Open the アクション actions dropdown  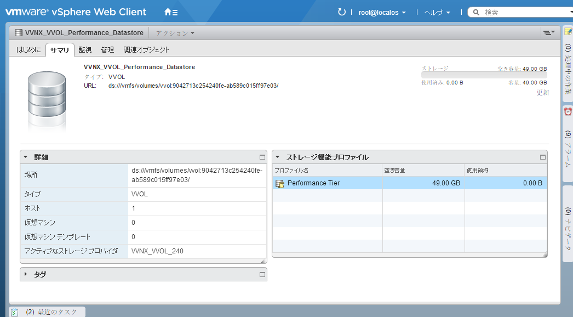click(x=175, y=33)
